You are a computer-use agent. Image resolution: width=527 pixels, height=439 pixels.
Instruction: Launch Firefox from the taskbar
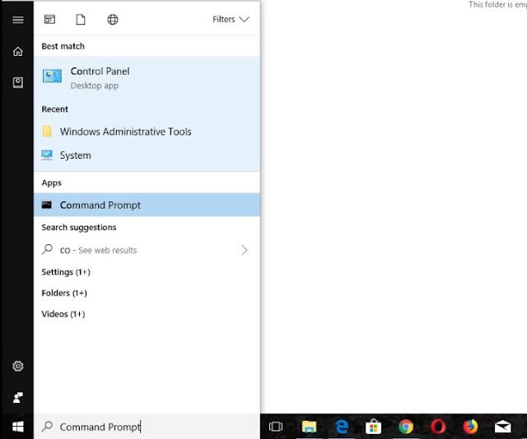[470, 427]
